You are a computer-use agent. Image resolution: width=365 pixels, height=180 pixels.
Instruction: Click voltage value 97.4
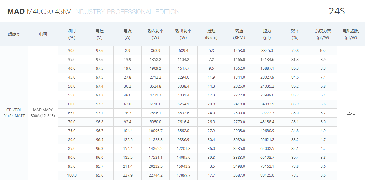(x=100, y=86)
